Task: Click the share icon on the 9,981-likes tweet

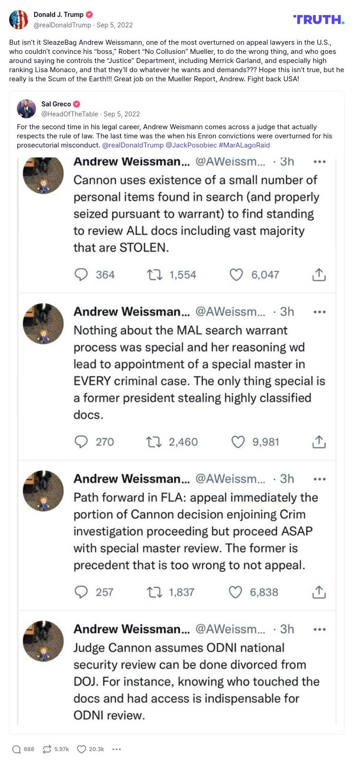Action: (319, 442)
